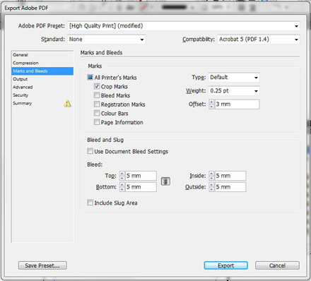Viewport: 311px width, 281px height.
Task: Click the Top bleed stepper arrows
Action: click(122, 176)
